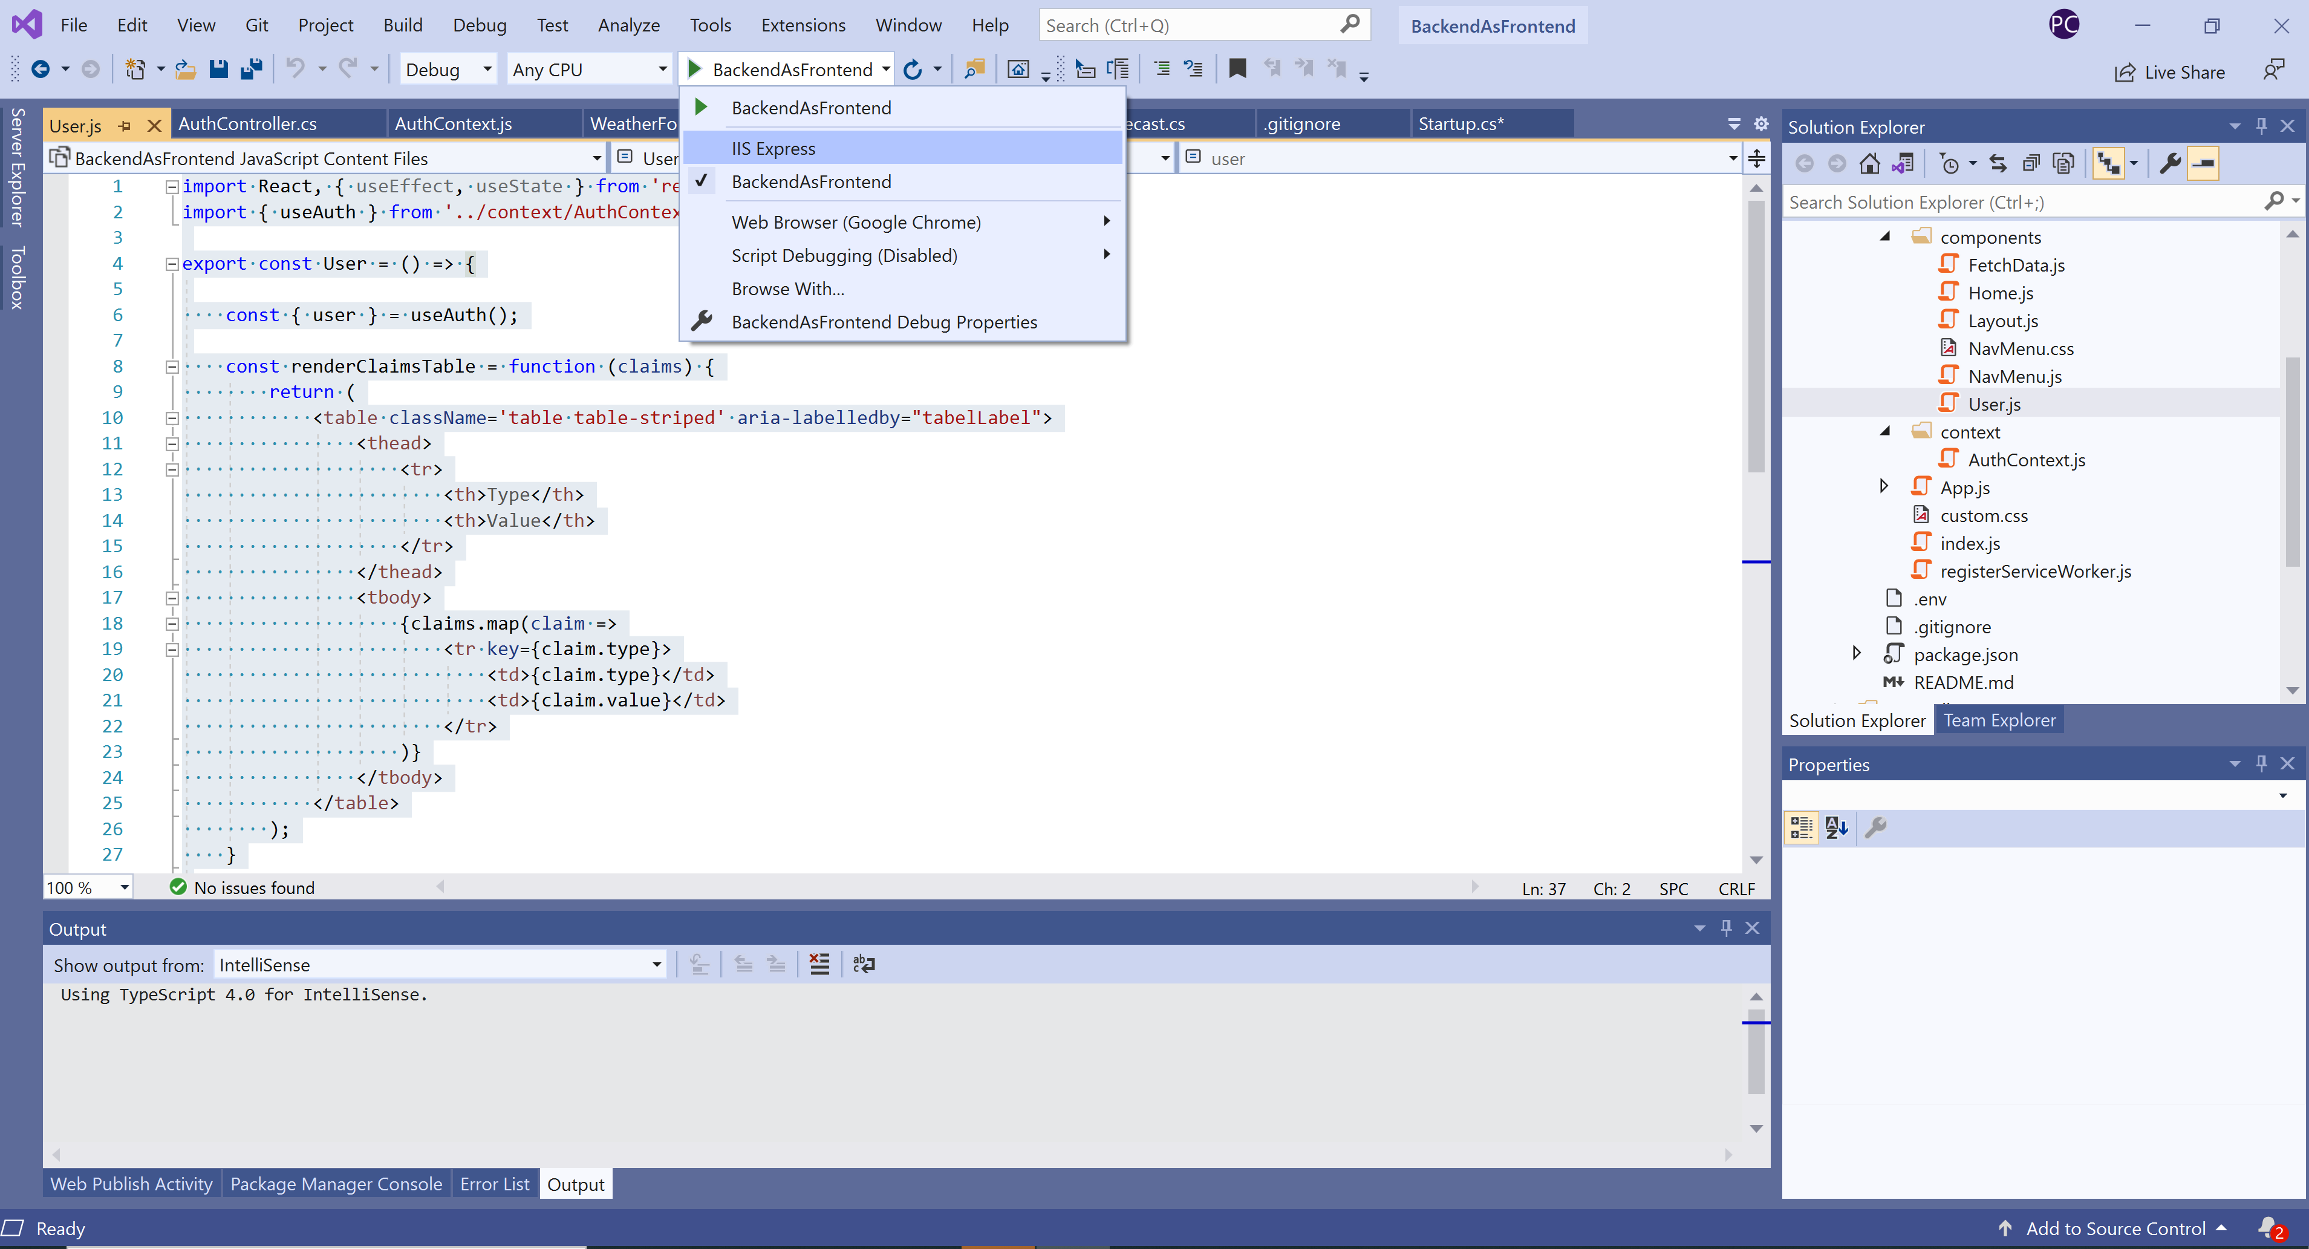The width and height of the screenshot is (2309, 1249).
Task: Click the Home icon in Solution Explorer
Action: click(x=1870, y=163)
